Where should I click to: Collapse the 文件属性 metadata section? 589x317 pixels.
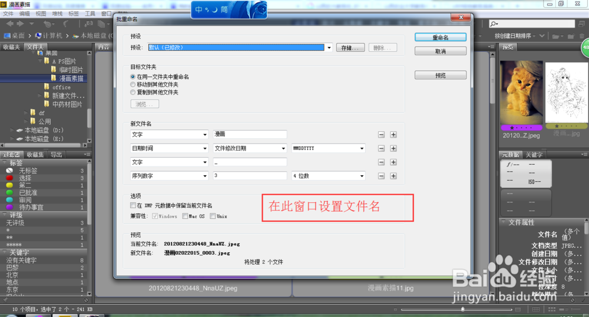(504, 222)
